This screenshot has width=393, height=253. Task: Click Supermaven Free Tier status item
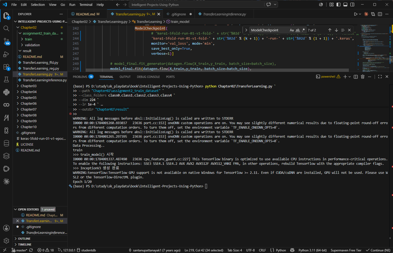[x=346, y=250]
